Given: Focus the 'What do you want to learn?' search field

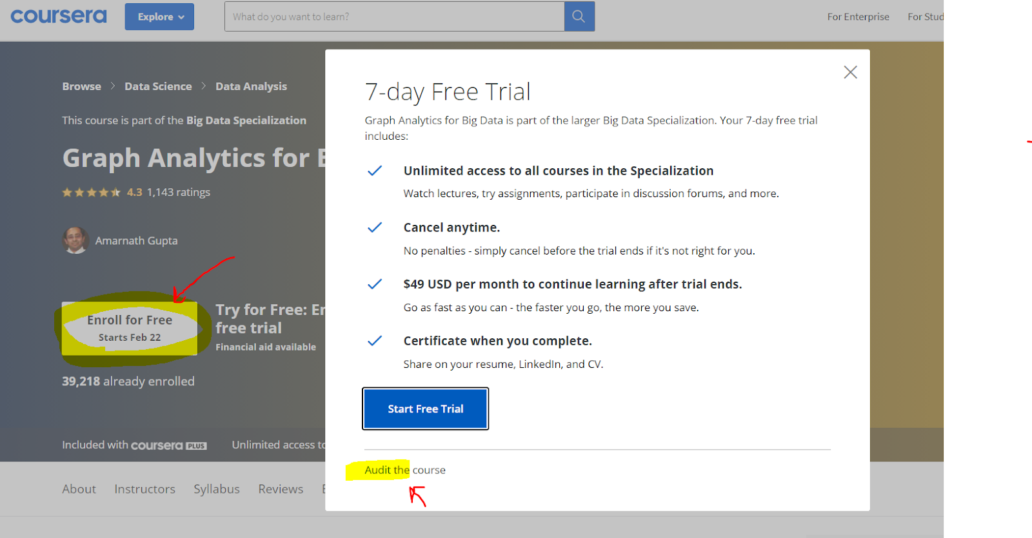Looking at the screenshot, I should [394, 17].
